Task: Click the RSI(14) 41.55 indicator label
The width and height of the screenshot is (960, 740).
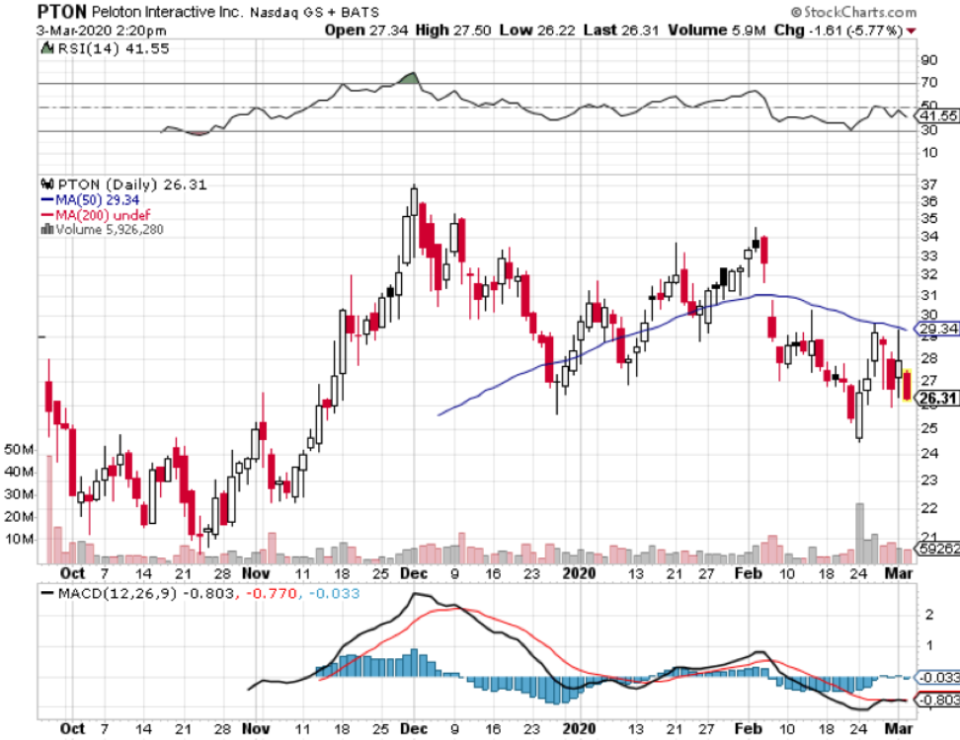Action: pyautogui.click(x=114, y=48)
